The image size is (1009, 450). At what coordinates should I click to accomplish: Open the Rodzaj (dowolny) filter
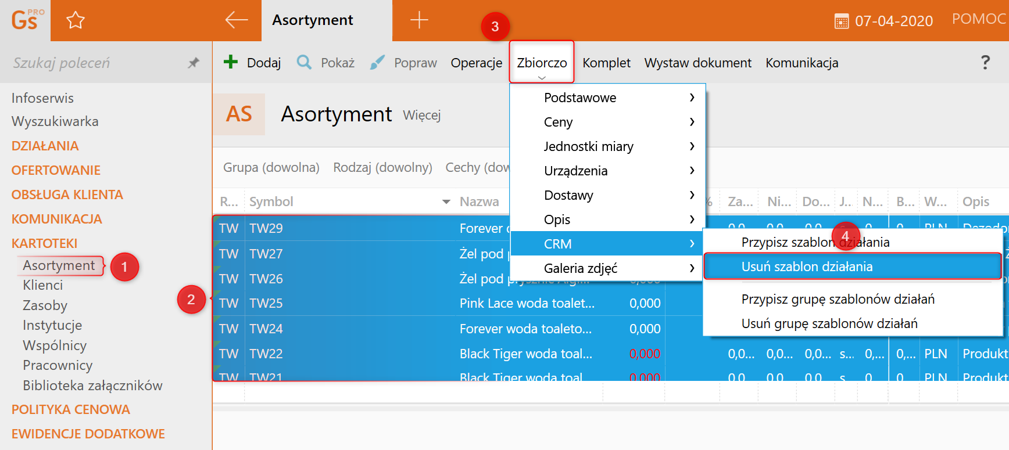point(382,167)
